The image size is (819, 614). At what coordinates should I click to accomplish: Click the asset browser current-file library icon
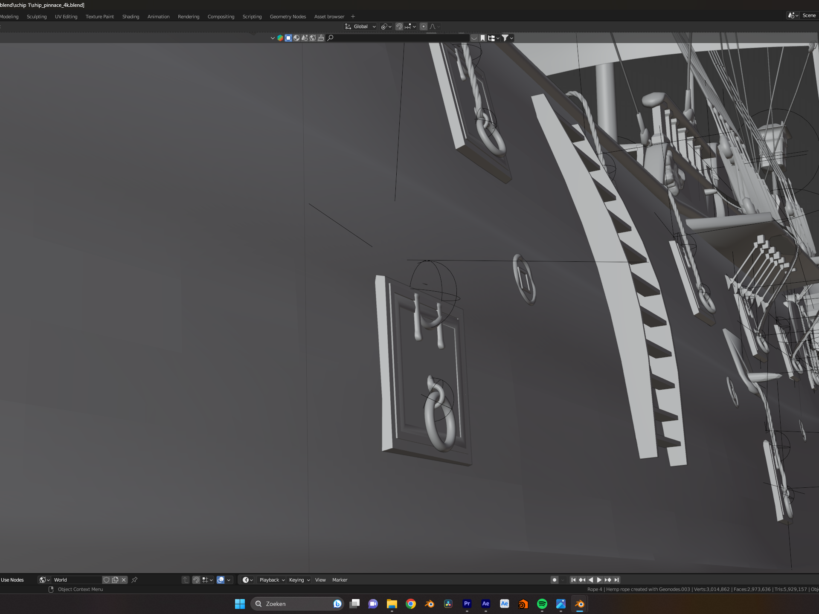(280, 38)
